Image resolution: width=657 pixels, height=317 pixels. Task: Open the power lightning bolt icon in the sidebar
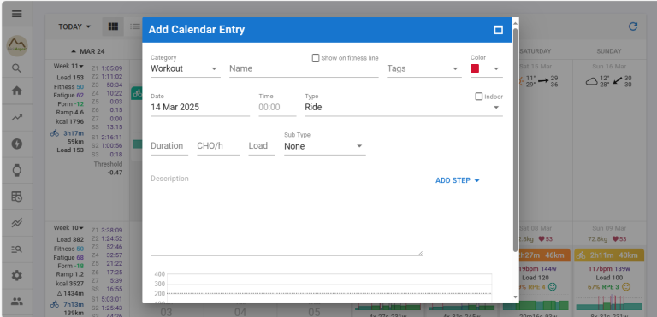click(x=17, y=144)
